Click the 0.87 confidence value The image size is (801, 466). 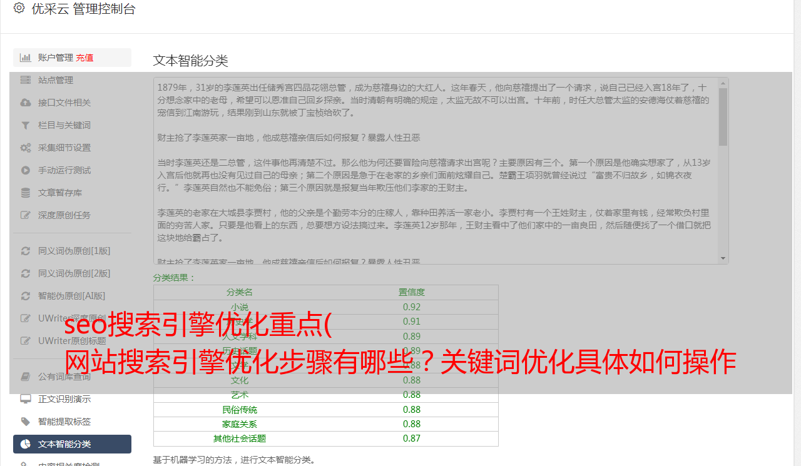coord(412,438)
